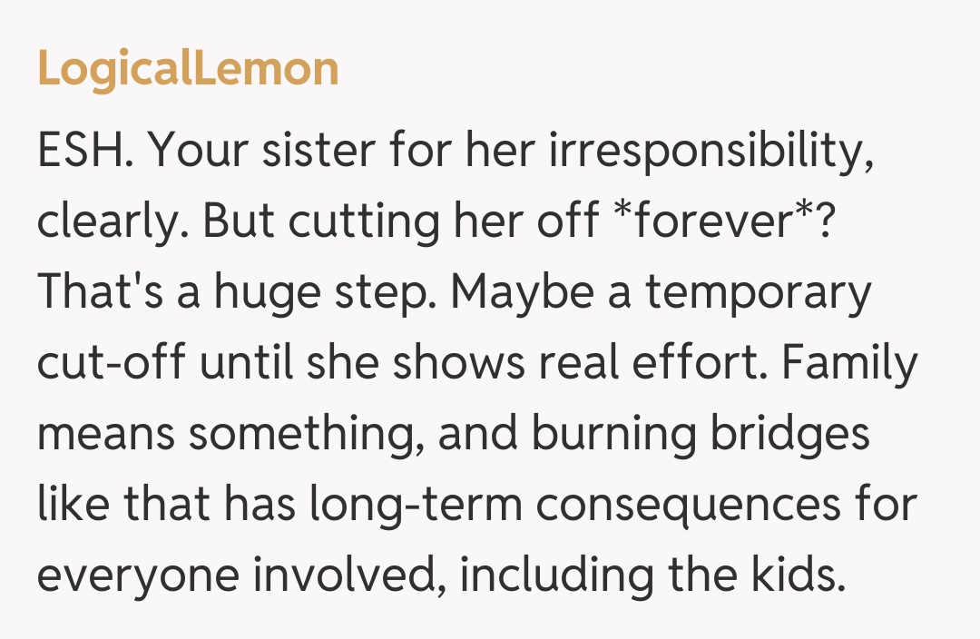Open the LogicalLemon user profile

[x=188, y=69]
